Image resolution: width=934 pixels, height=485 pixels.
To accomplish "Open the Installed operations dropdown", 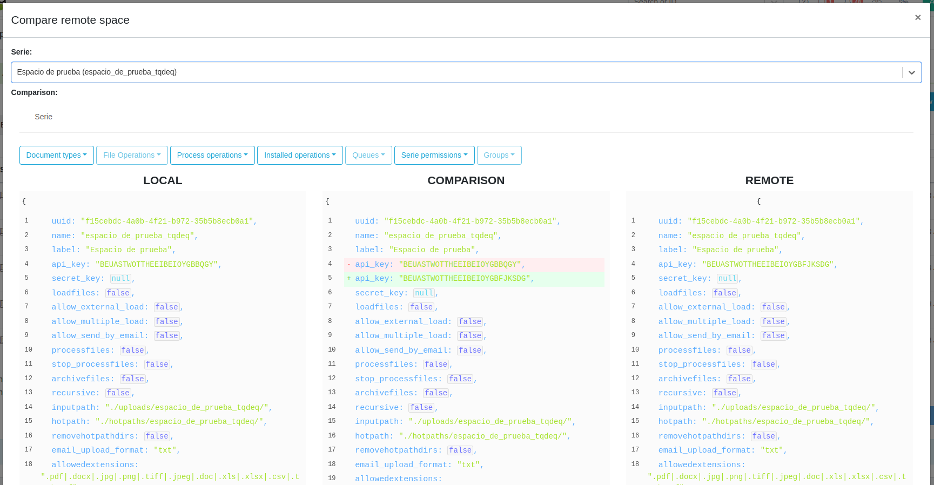I will click(300, 156).
